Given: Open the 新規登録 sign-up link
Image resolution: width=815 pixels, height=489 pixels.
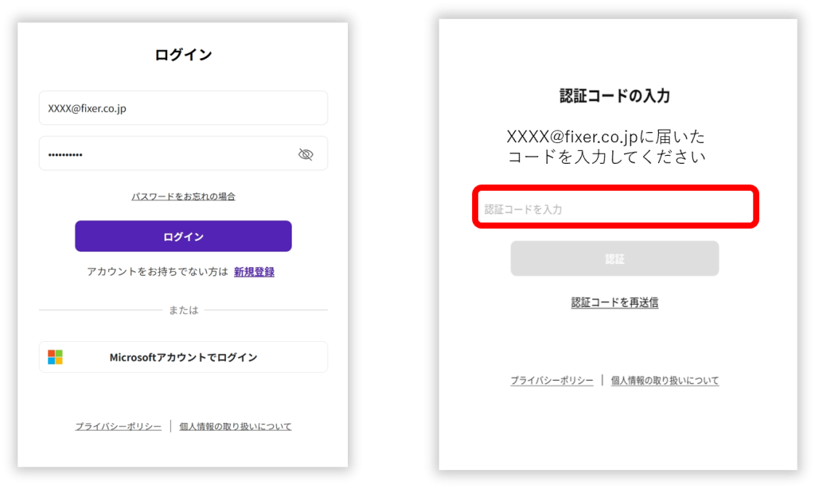Looking at the screenshot, I should click(254, 272).
